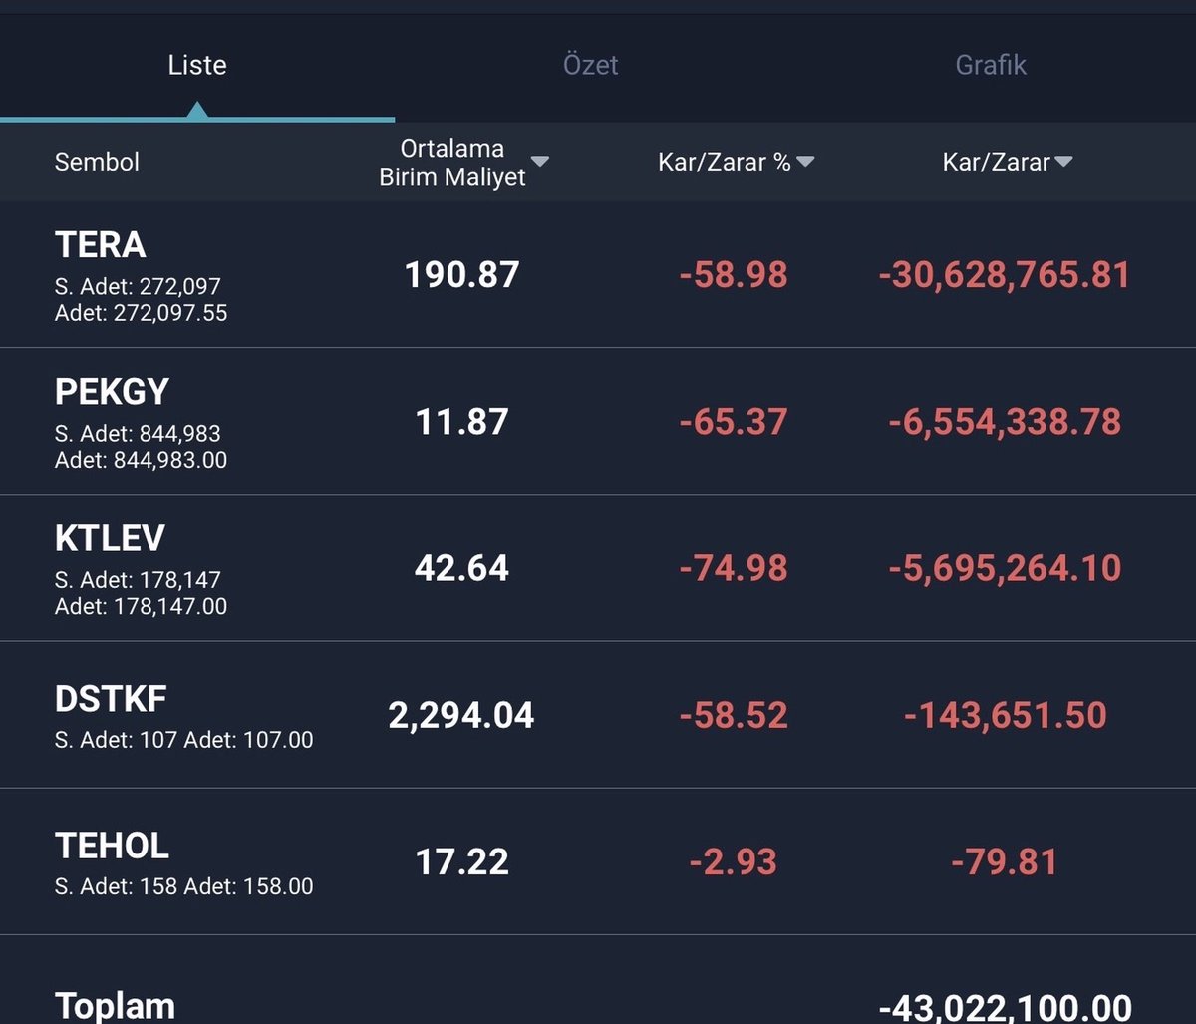Select the PEKGY symbol

coord(112,392)
